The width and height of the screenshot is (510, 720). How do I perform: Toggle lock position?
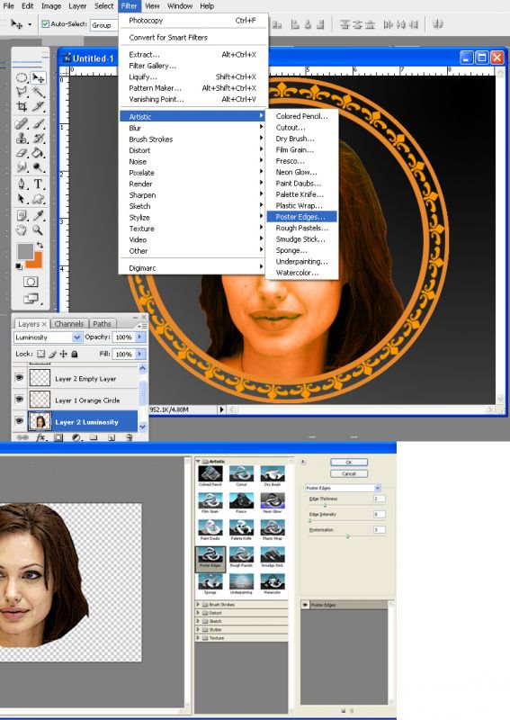(63, 354)
